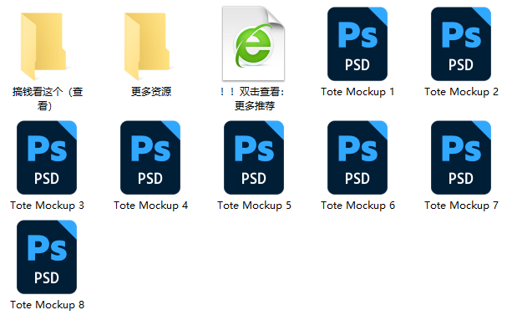Select the Tote Mockup 5 PSD icon
507x315 pixels.
tap(254, 157)
